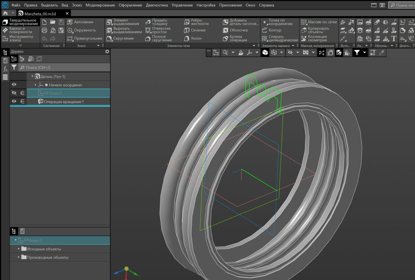
Task: Select Копировать объекты tool
Action: point(315,30)
